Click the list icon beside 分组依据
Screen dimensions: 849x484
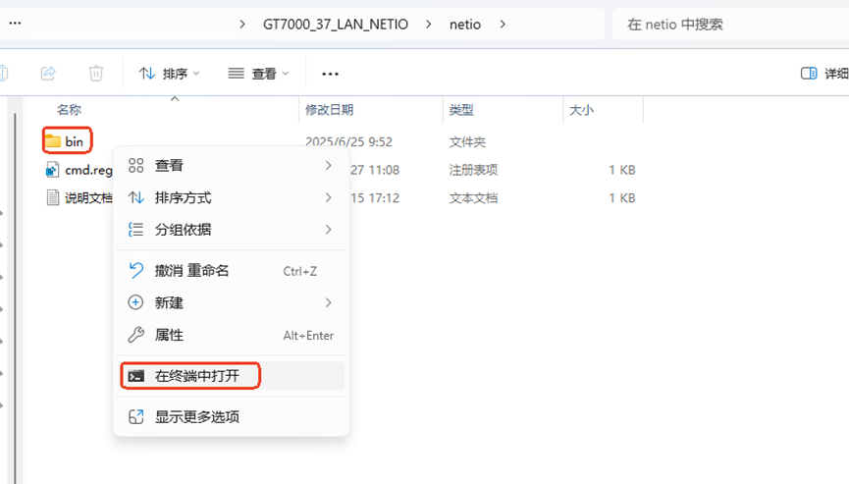click(x=135, y=230)
